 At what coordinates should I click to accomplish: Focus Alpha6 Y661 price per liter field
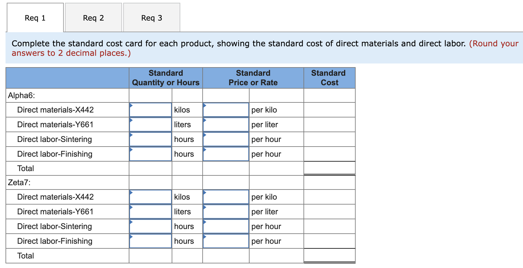tap(226, 124)
